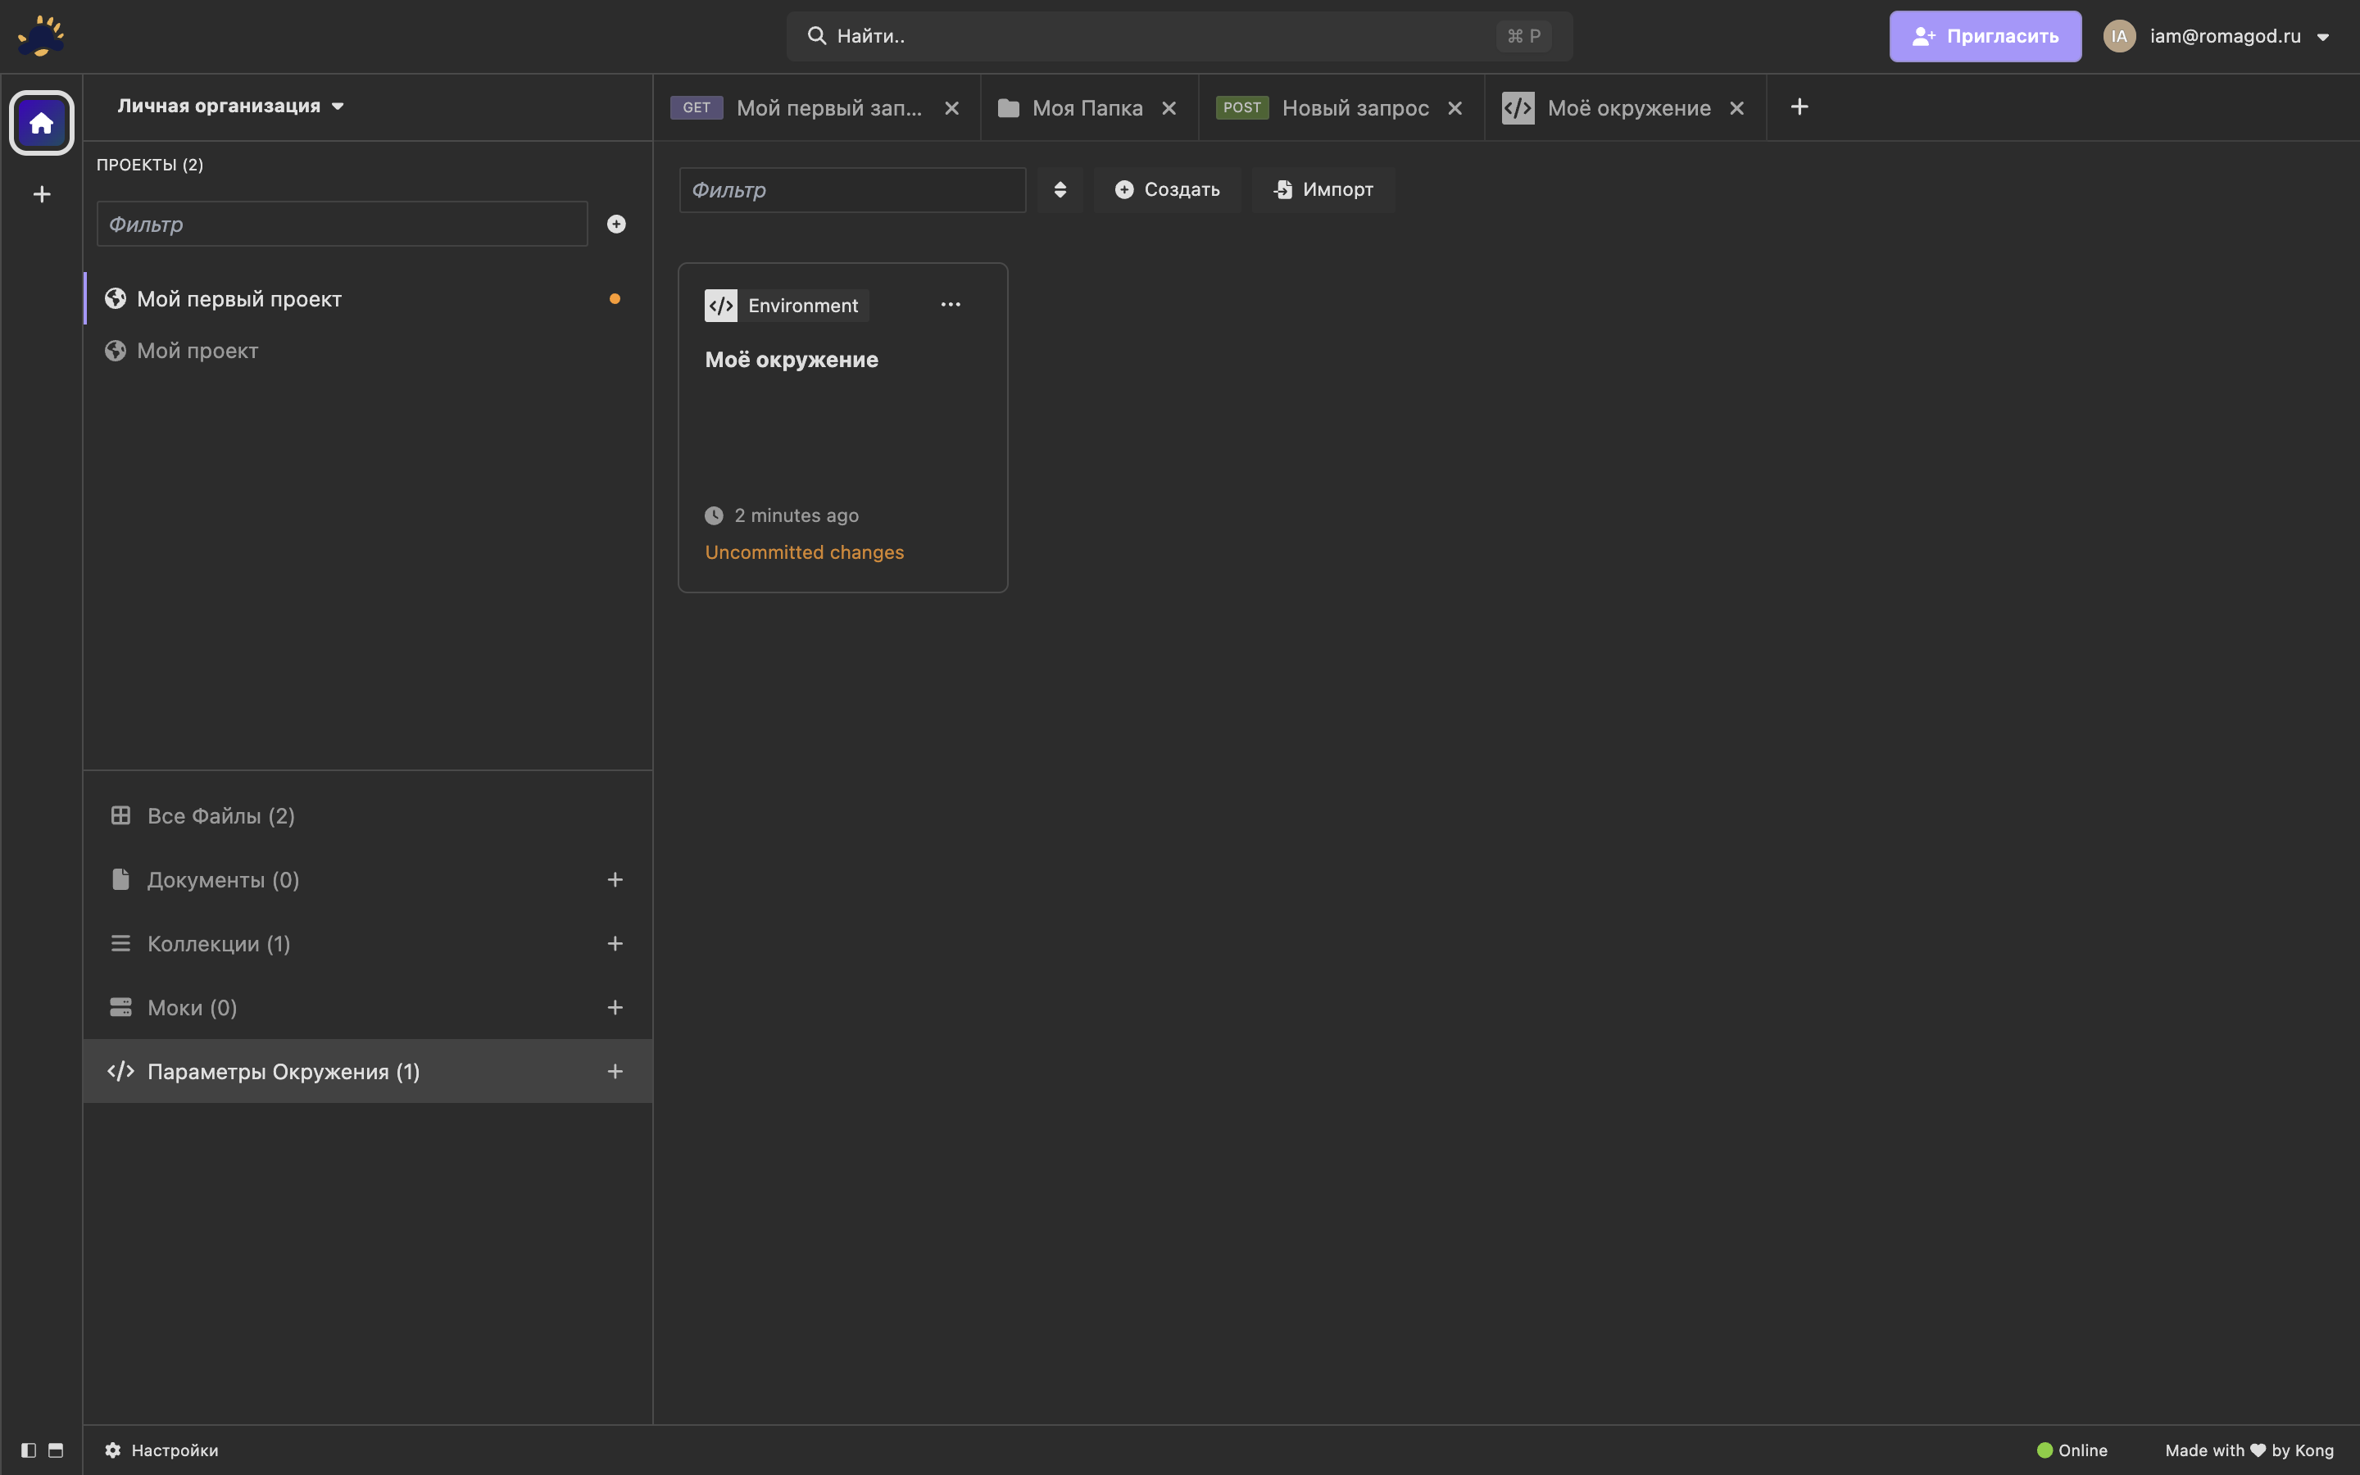This screenshot has width=2360, height=1475.
Task: Toggle the layout view icon at bottom-left
Action: pyautogui.click(x=56, y=1450)
